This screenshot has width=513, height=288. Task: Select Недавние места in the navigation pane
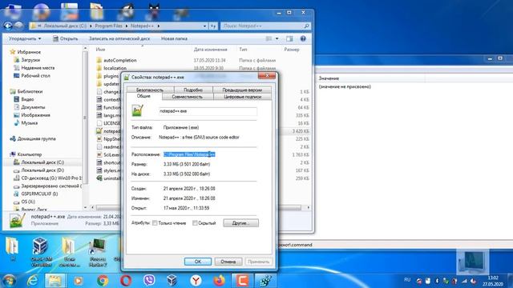click(38, 68)
